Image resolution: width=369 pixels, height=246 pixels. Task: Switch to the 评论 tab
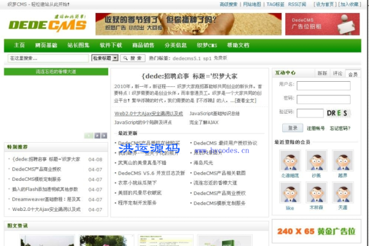(x=338, y=73)
